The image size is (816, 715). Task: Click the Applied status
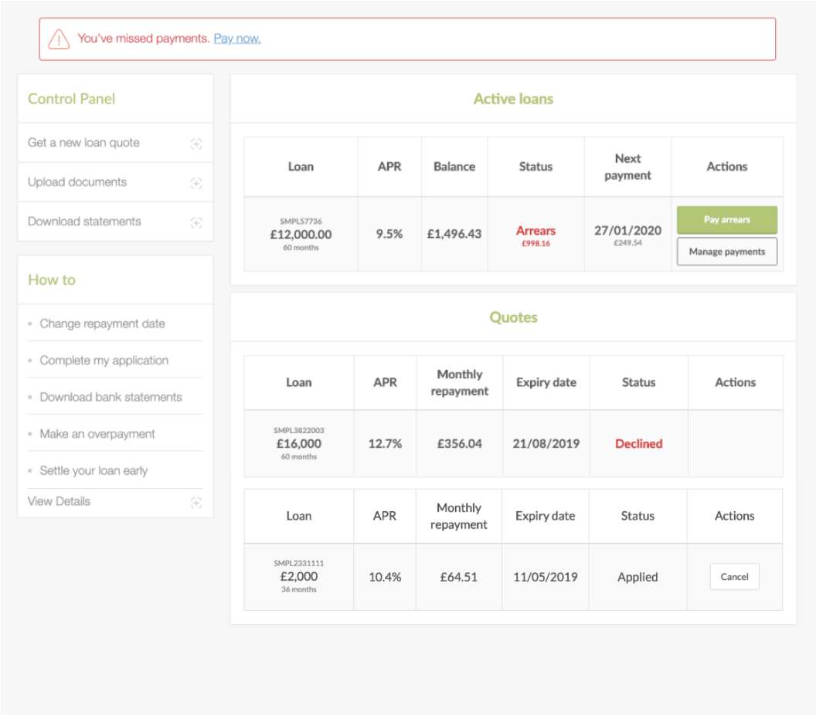click(x=637, y=578)
